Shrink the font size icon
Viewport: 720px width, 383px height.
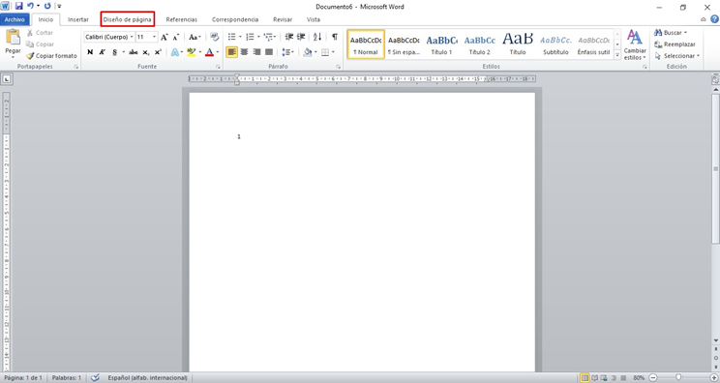point(176,37)
